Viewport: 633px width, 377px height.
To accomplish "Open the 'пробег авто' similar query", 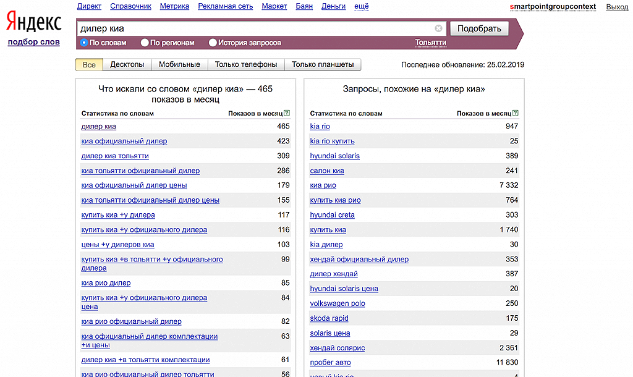I will pos(330,362).
